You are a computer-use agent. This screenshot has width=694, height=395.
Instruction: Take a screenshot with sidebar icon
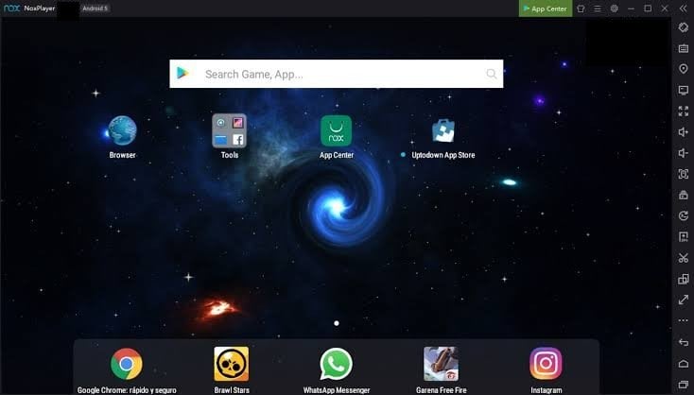684,174
